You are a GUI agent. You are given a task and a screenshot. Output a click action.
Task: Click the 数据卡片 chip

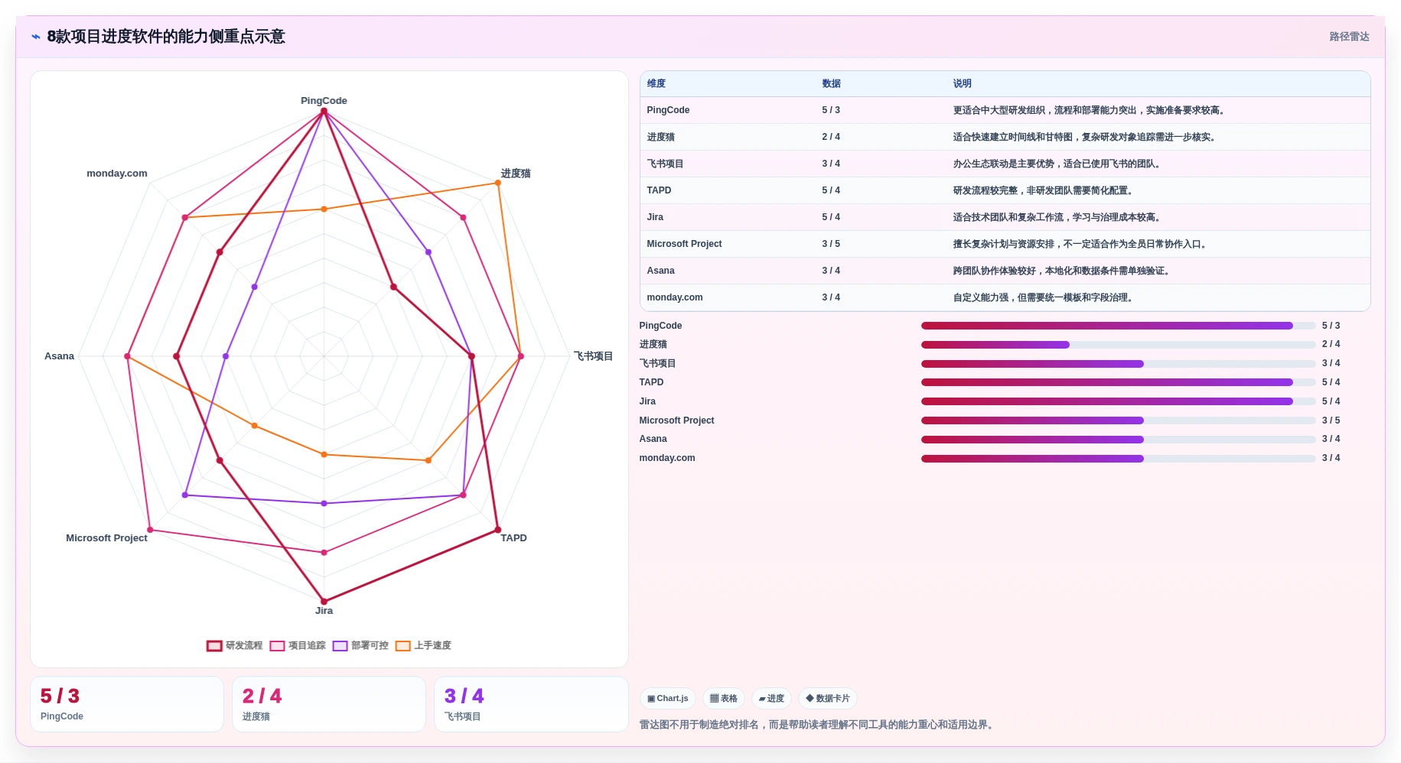828,698
